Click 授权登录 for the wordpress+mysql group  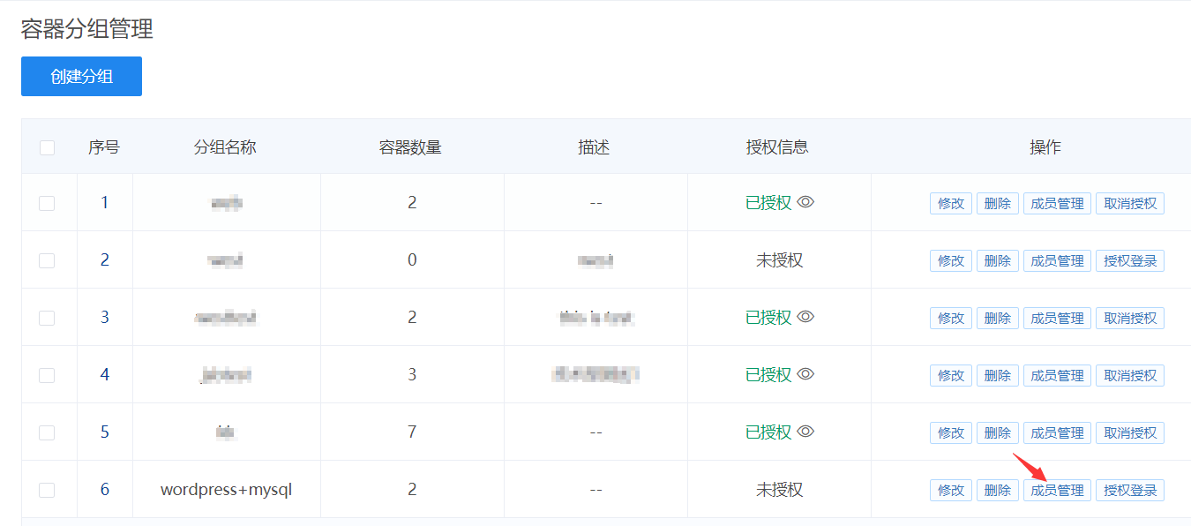[1130, 491]
